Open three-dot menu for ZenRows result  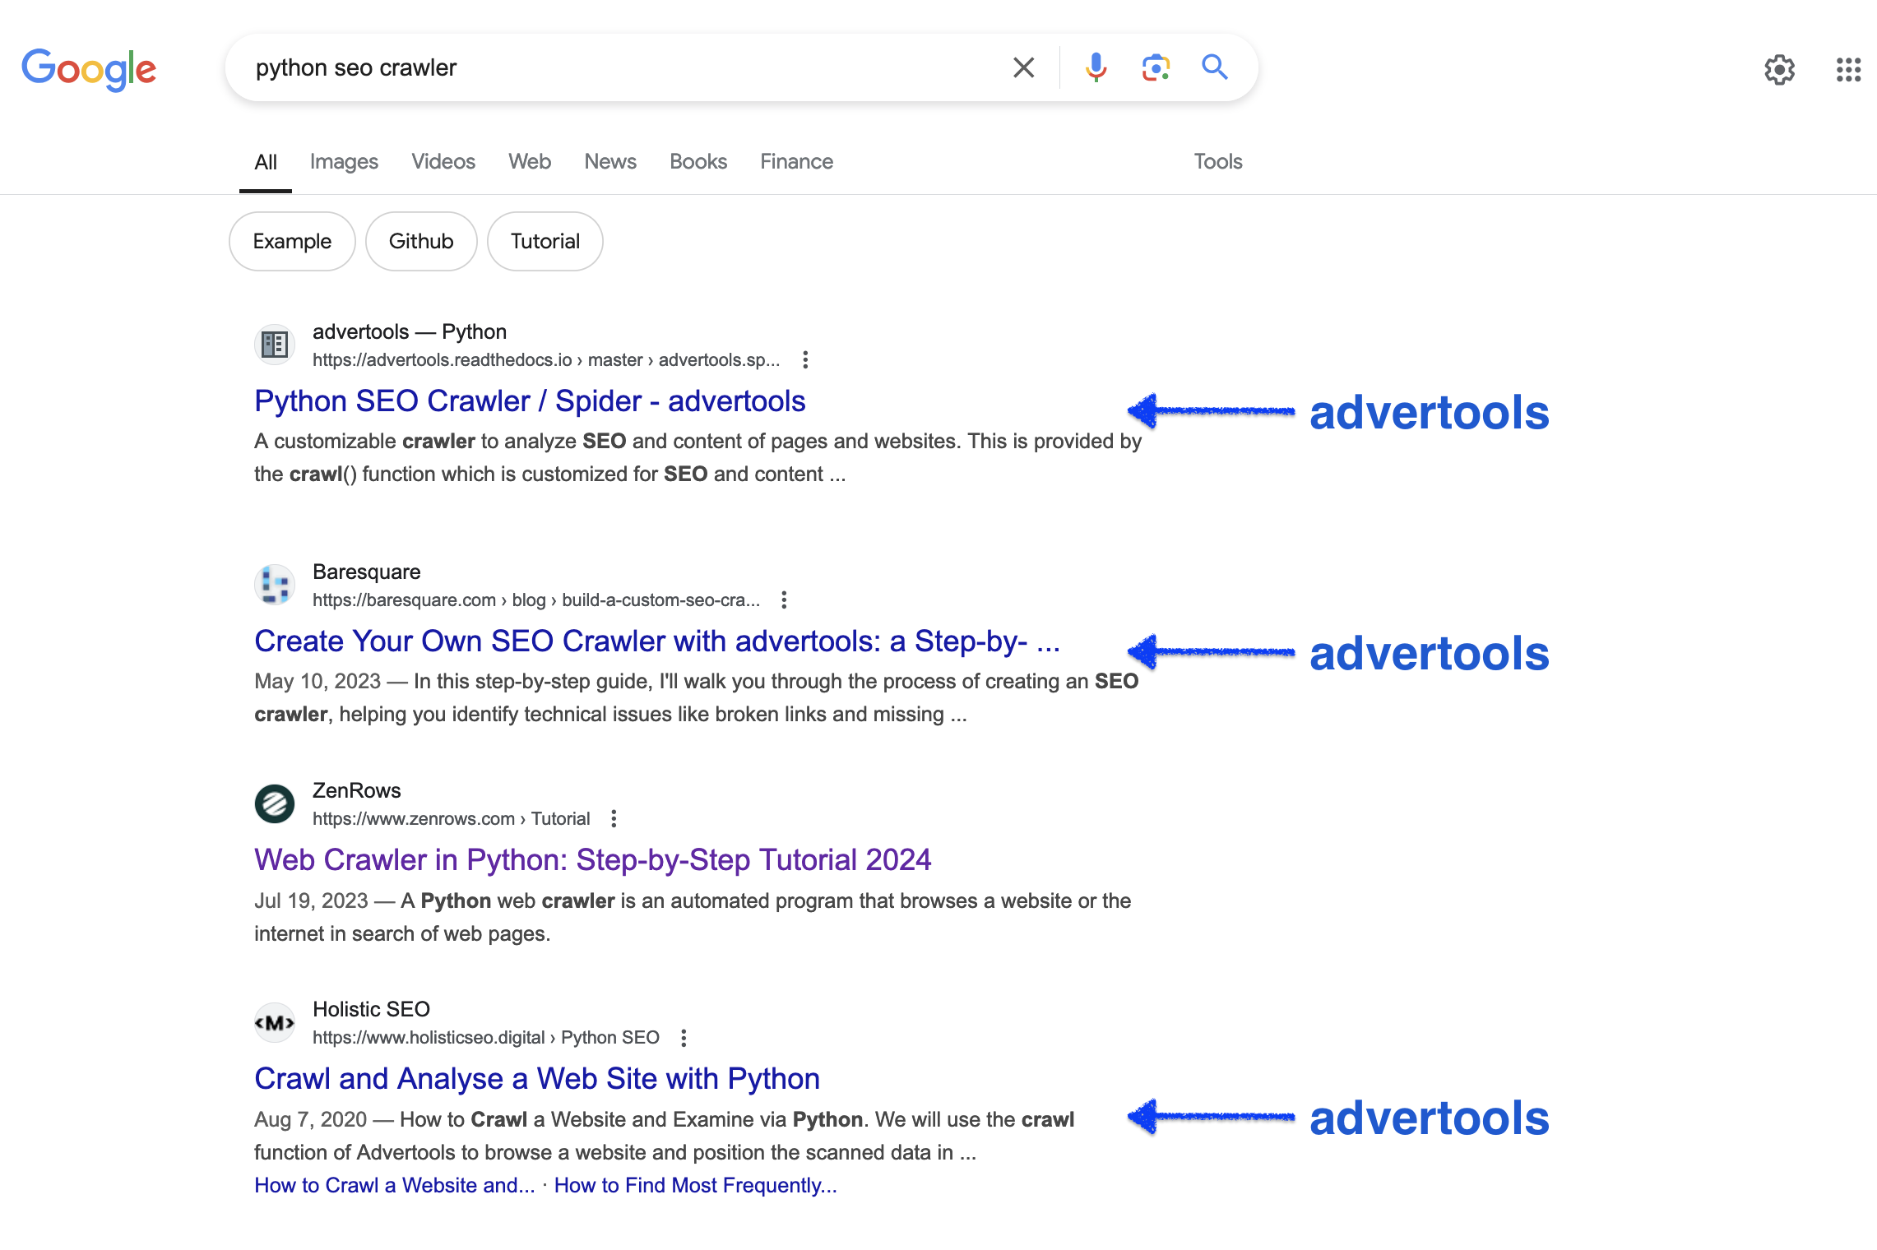point(614,818)
